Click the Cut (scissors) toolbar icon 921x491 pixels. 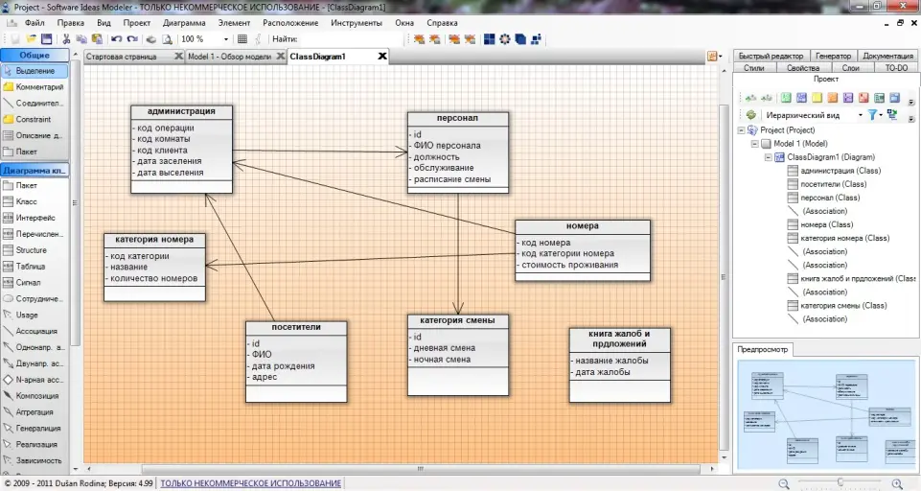click(x=67, y=39)
